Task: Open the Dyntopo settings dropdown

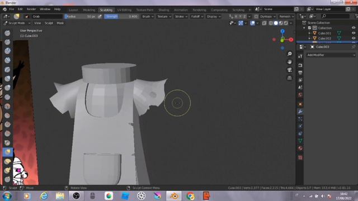Action: (268, 16)
